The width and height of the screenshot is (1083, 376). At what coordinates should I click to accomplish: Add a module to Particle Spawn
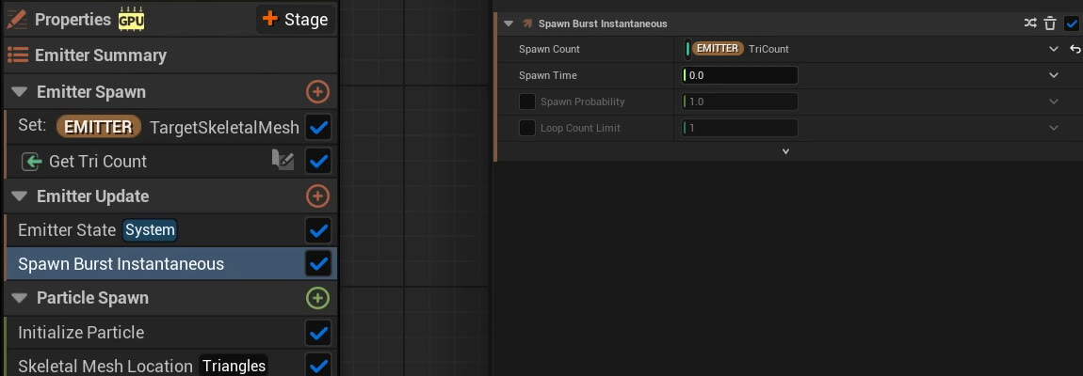coord(317,298)
